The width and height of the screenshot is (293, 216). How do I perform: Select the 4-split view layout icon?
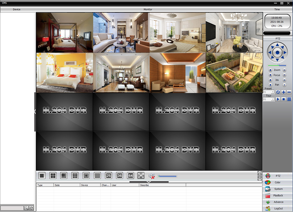pyautogui.click(x=53, y=176)
